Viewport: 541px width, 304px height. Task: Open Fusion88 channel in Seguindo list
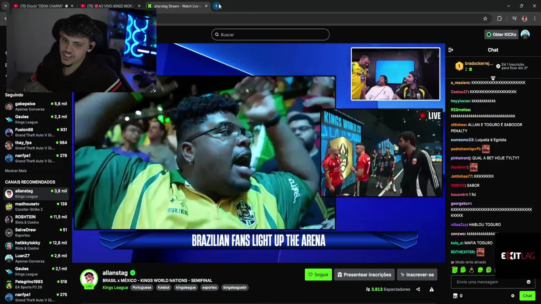coord(36,133)
